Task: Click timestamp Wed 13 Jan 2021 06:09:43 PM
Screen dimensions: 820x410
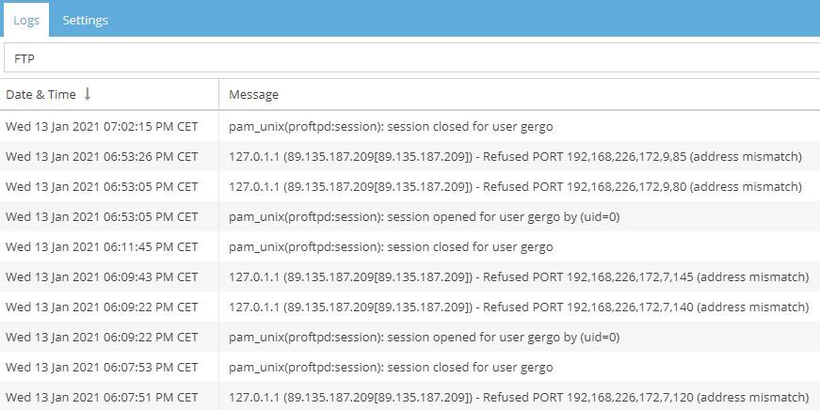Action: click(x=102, y=276)
